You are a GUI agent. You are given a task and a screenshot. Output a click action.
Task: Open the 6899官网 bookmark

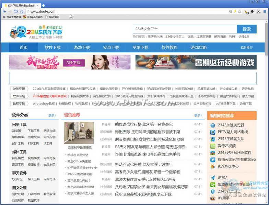pyautogui.click(x=52, y=17)
